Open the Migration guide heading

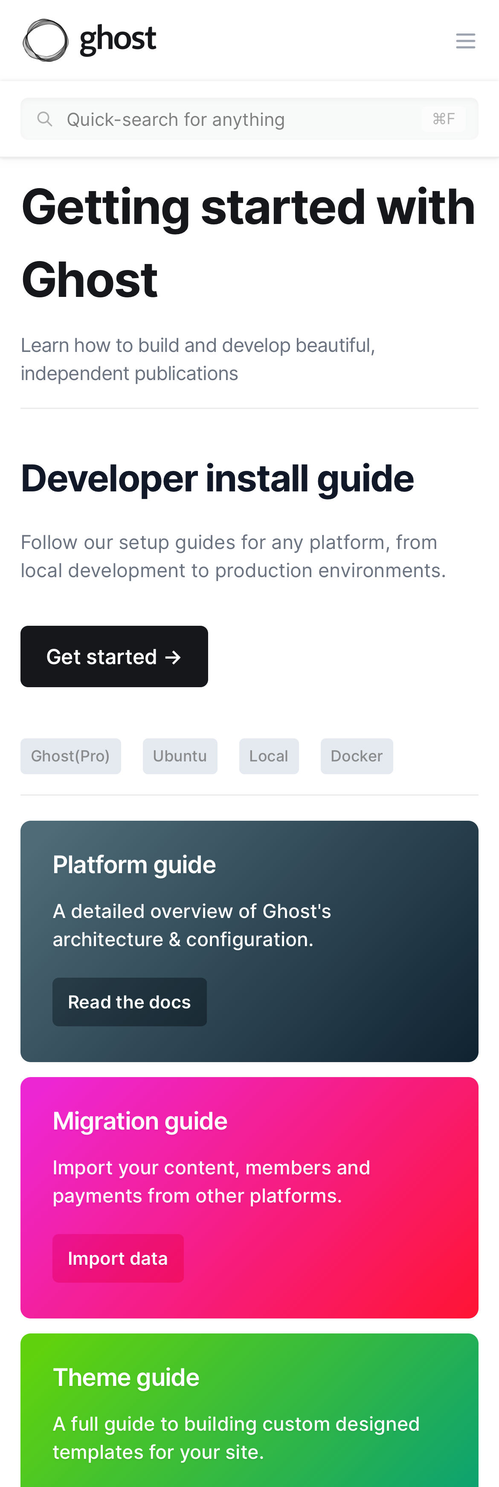pos(140,1121)
